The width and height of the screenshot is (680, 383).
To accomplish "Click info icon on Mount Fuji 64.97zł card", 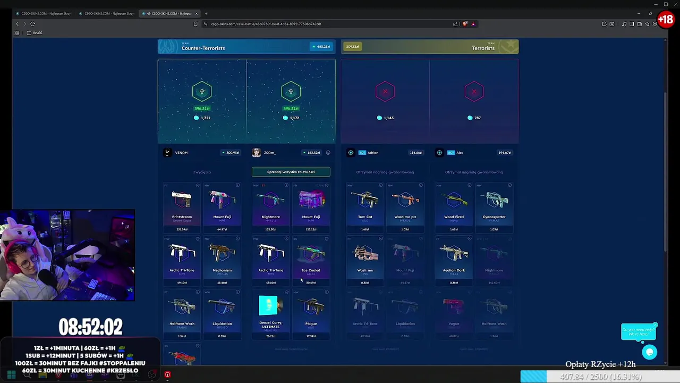I will pos(237,186).
